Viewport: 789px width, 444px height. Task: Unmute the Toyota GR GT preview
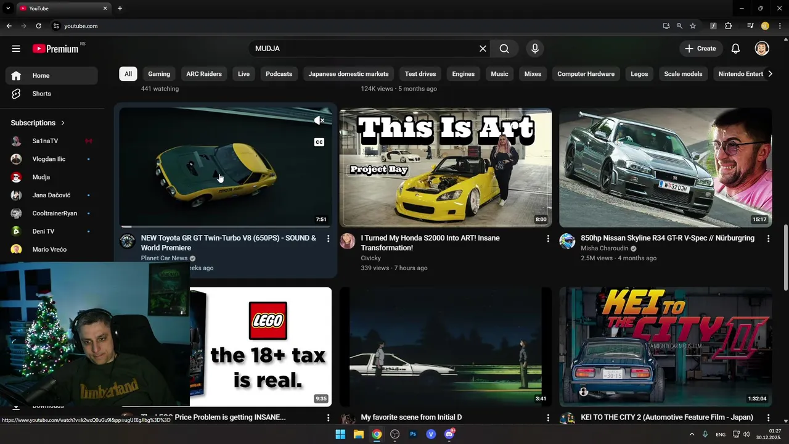point(319,121)
